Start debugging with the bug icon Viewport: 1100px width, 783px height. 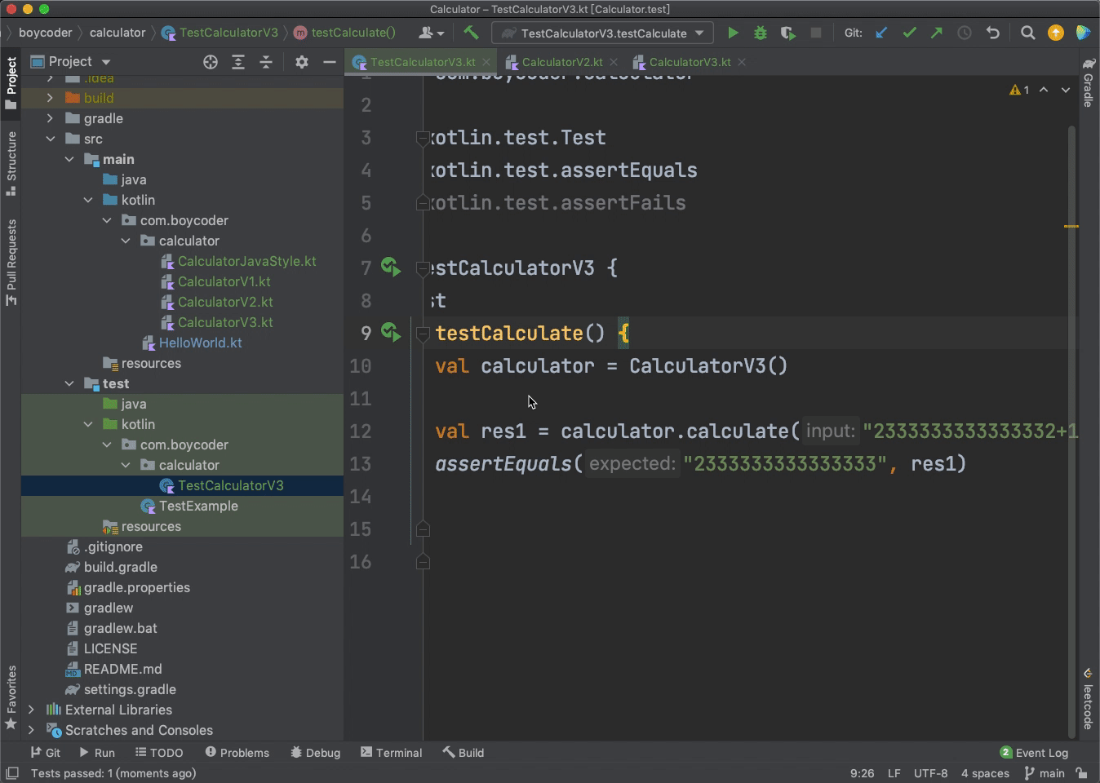coord(761,33)
